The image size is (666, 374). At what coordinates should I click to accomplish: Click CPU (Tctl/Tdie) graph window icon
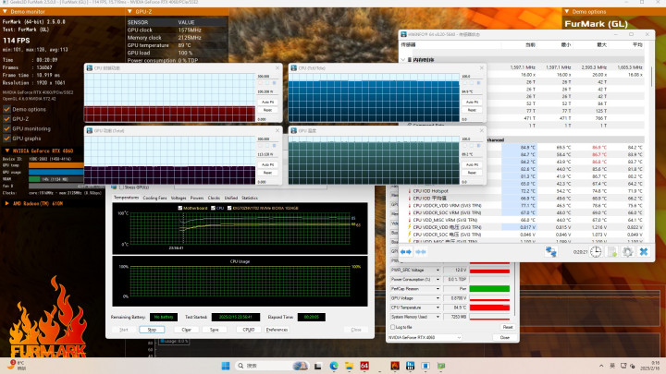pos(293,67)
